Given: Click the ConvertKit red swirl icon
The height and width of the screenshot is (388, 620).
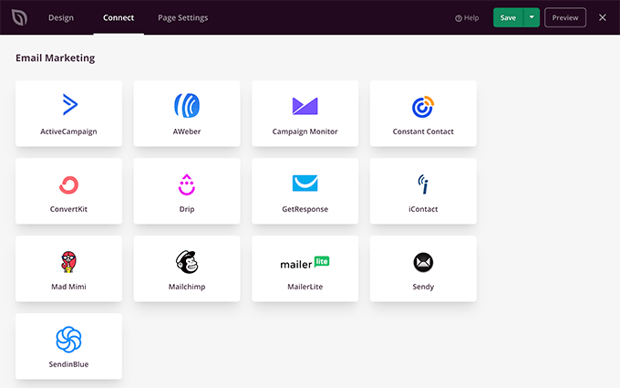Looking at the screenshot, I should pos(68,185).
